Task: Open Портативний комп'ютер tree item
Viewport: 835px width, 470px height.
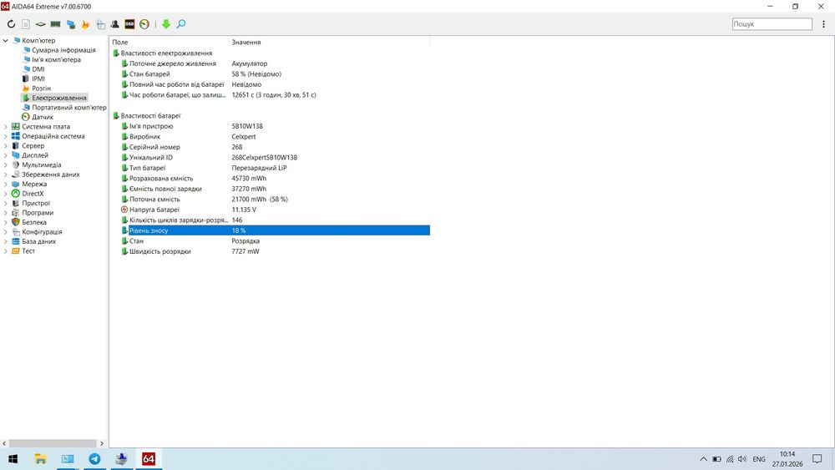Action: (x=68, y=108)
